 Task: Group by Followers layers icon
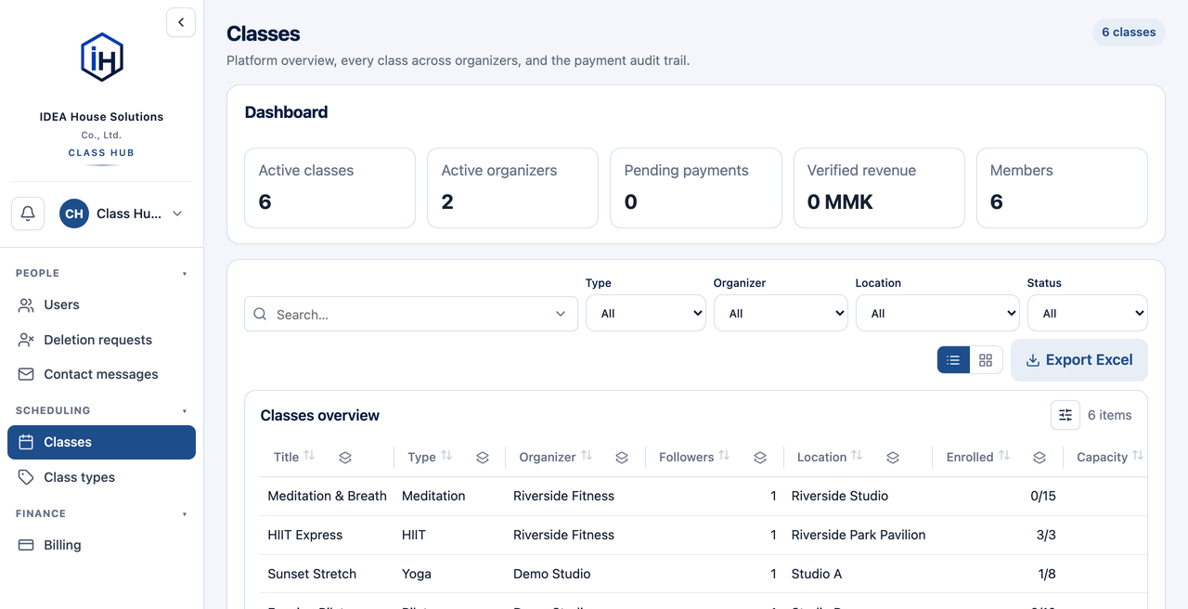pyautogui.click(x=760, y=458)
